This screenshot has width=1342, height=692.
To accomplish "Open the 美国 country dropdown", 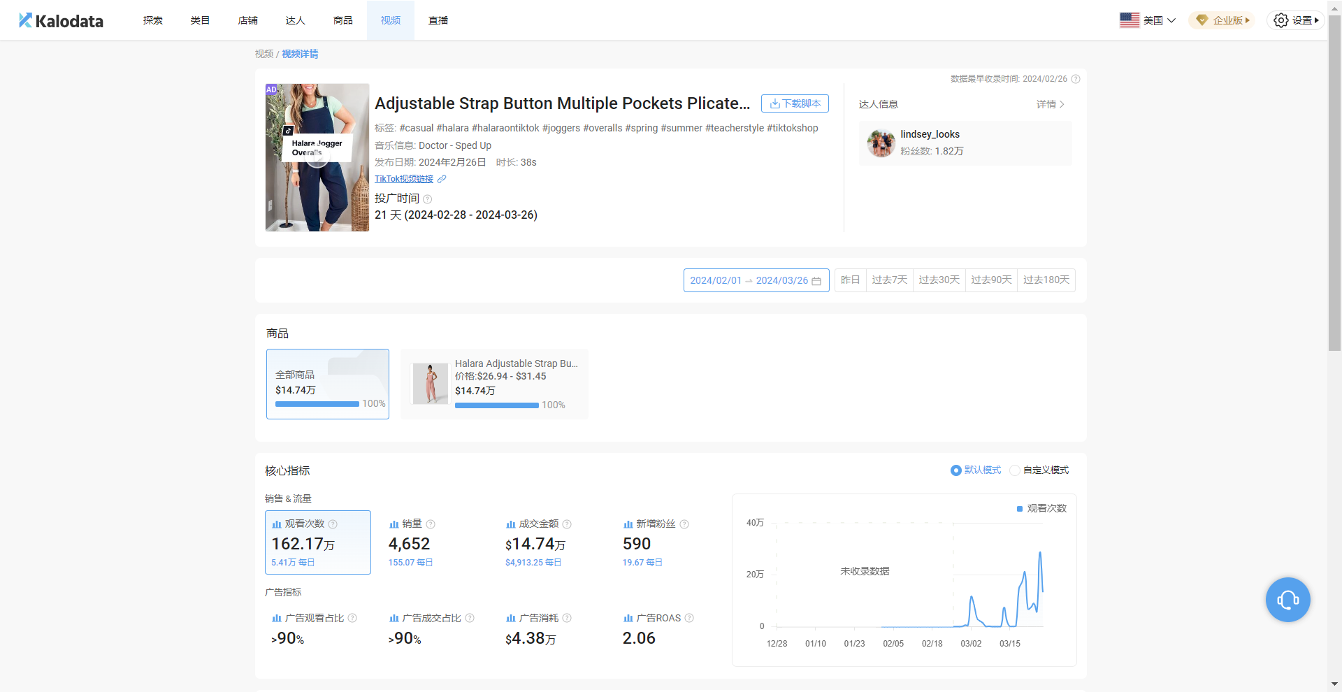I will [x=1148, y=20].
